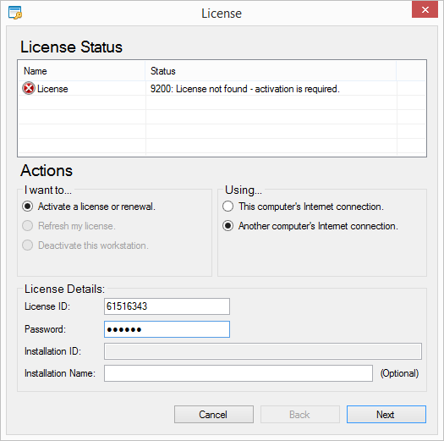Screen dimensions: 444x441
Task: Proceed with the Next button
Action: click(x=386, y=415)
